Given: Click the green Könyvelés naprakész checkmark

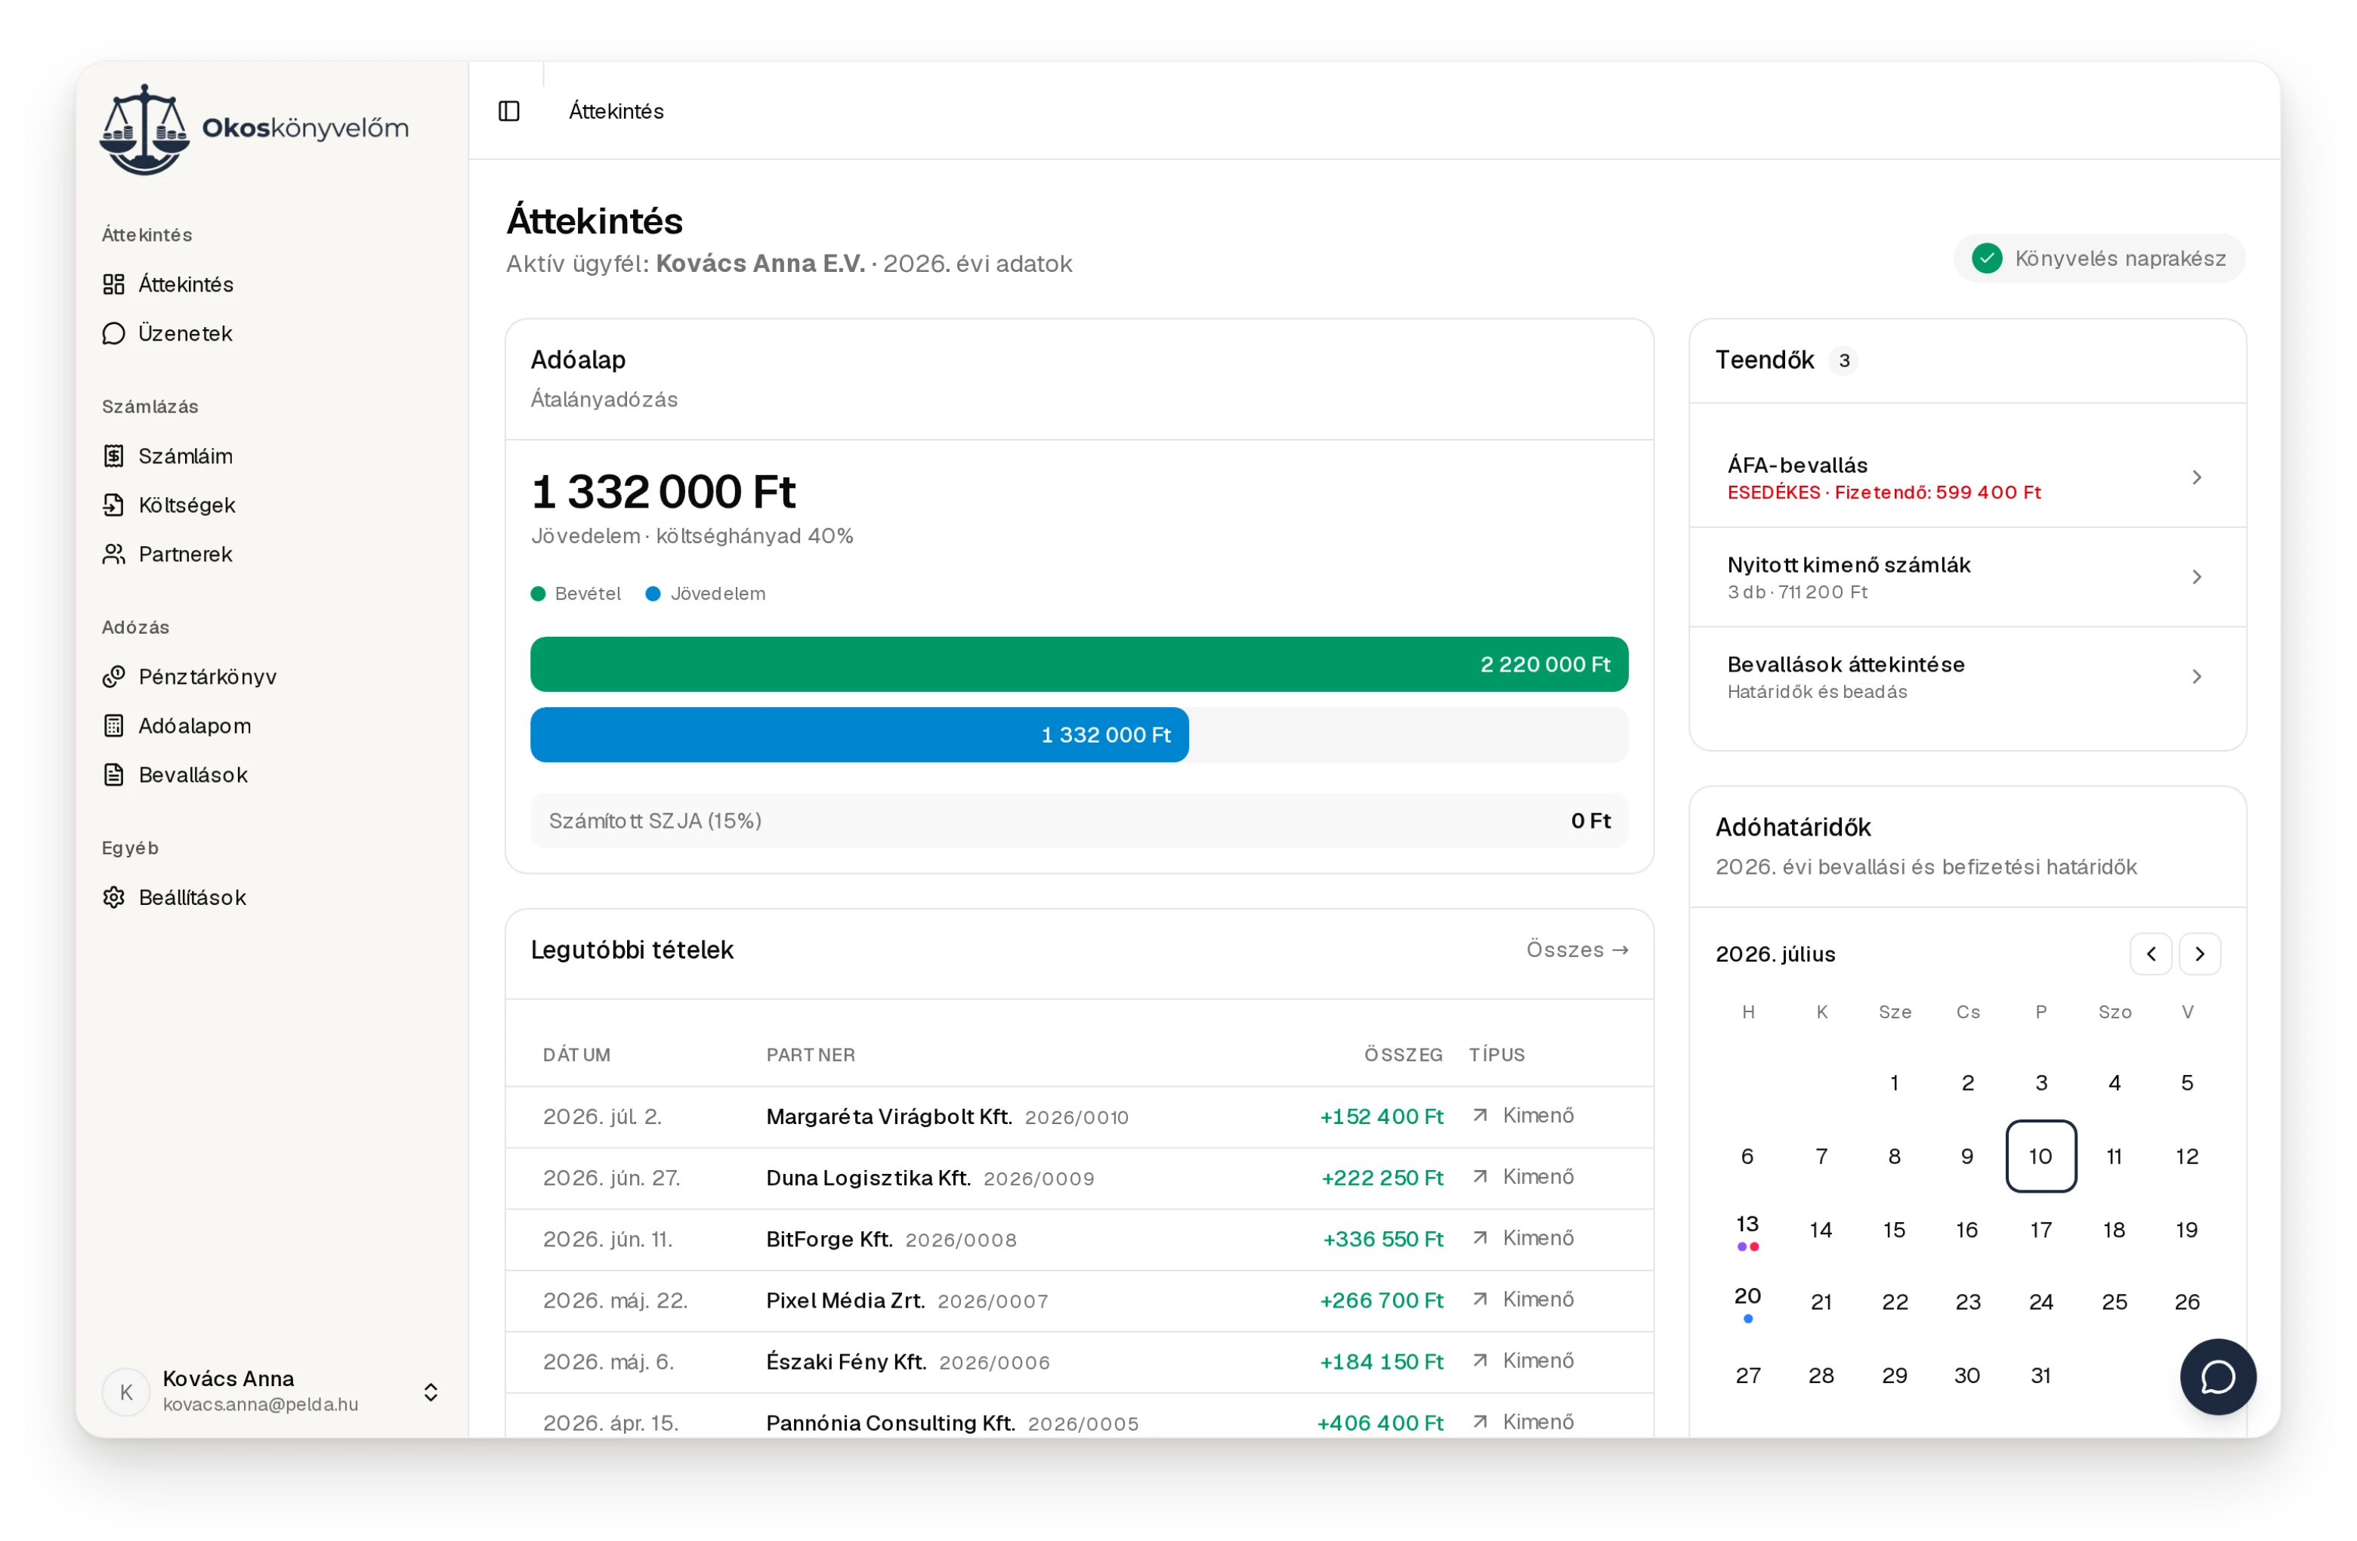Looking at the screenshot, I should [x=1985, y=258].
